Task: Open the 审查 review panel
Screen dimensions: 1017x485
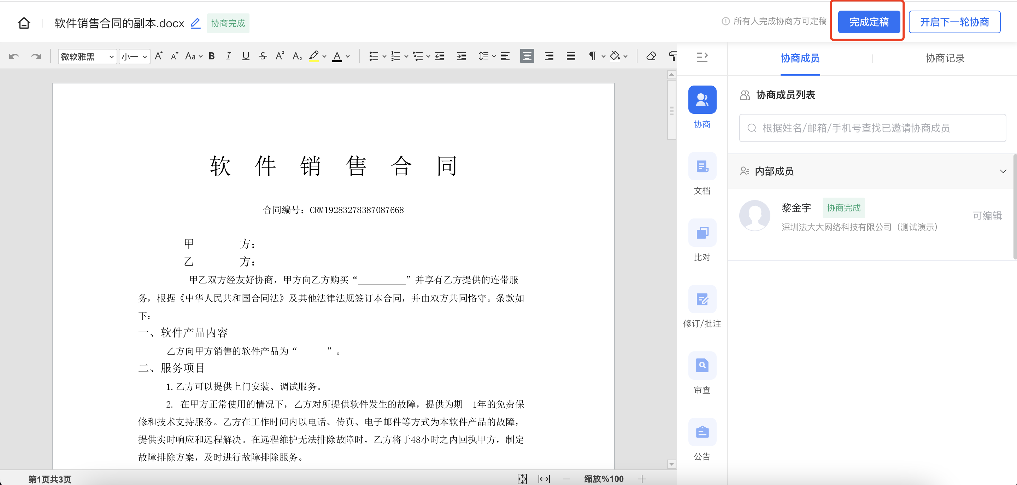Action: click(x=702, y=373)
